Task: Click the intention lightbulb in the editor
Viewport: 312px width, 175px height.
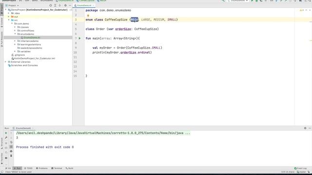Action: tap(88, 16)
